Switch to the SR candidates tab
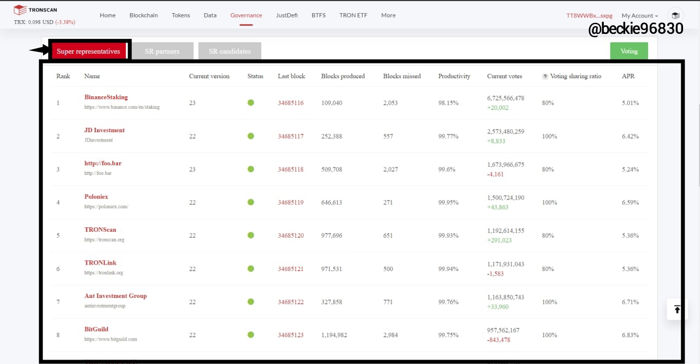 [x=230, y=51]
